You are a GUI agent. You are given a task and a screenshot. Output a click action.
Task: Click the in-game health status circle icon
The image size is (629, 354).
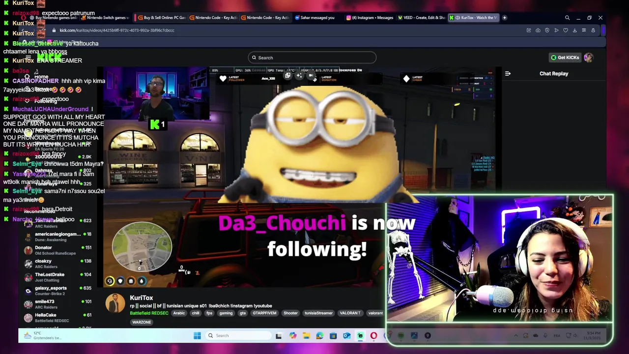coord(110,281)
